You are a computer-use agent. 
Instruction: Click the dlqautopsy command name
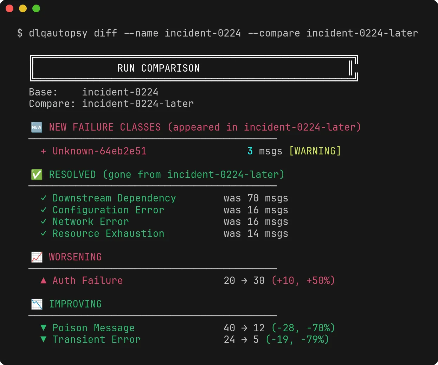tap(58, 33)
